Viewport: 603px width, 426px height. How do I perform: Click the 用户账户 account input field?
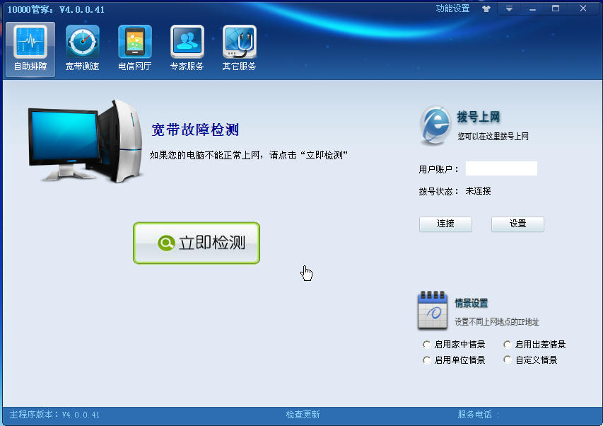coord(500,168)
